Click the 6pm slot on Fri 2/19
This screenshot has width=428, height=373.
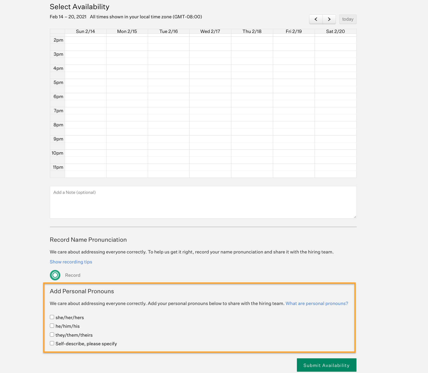tap(294, 97)
